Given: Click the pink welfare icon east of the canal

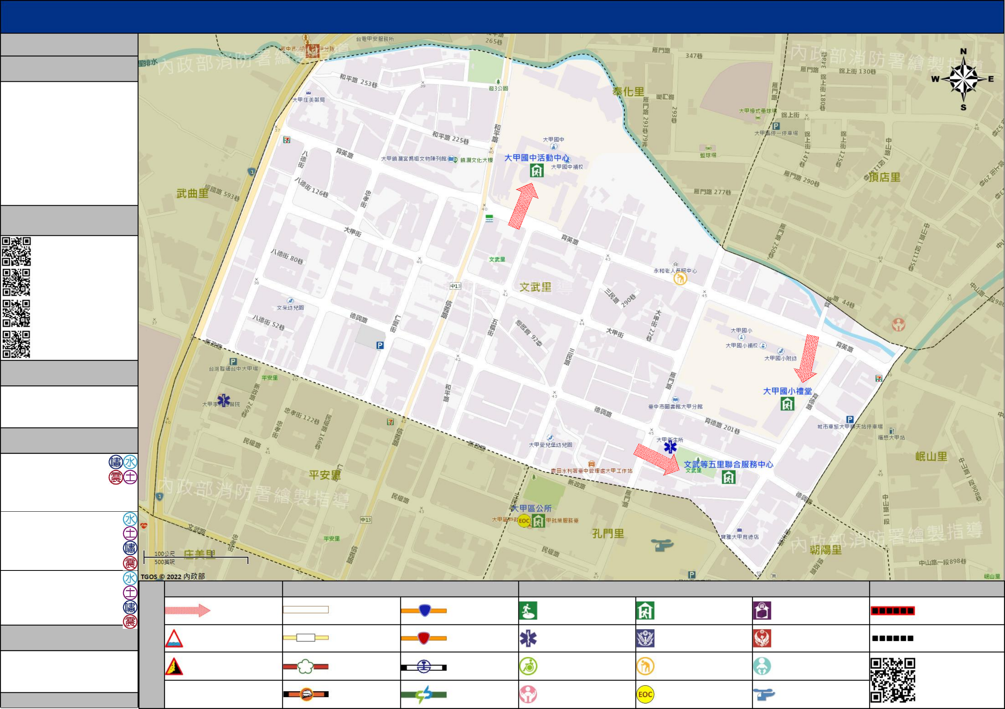Looking at the screenshot, I should point(899,325).
